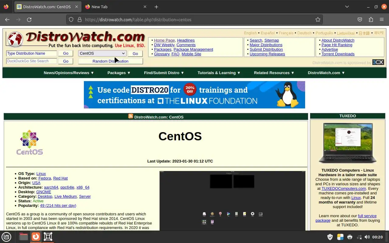Click Go next to DuckDuckGo search

pos(66,61)
